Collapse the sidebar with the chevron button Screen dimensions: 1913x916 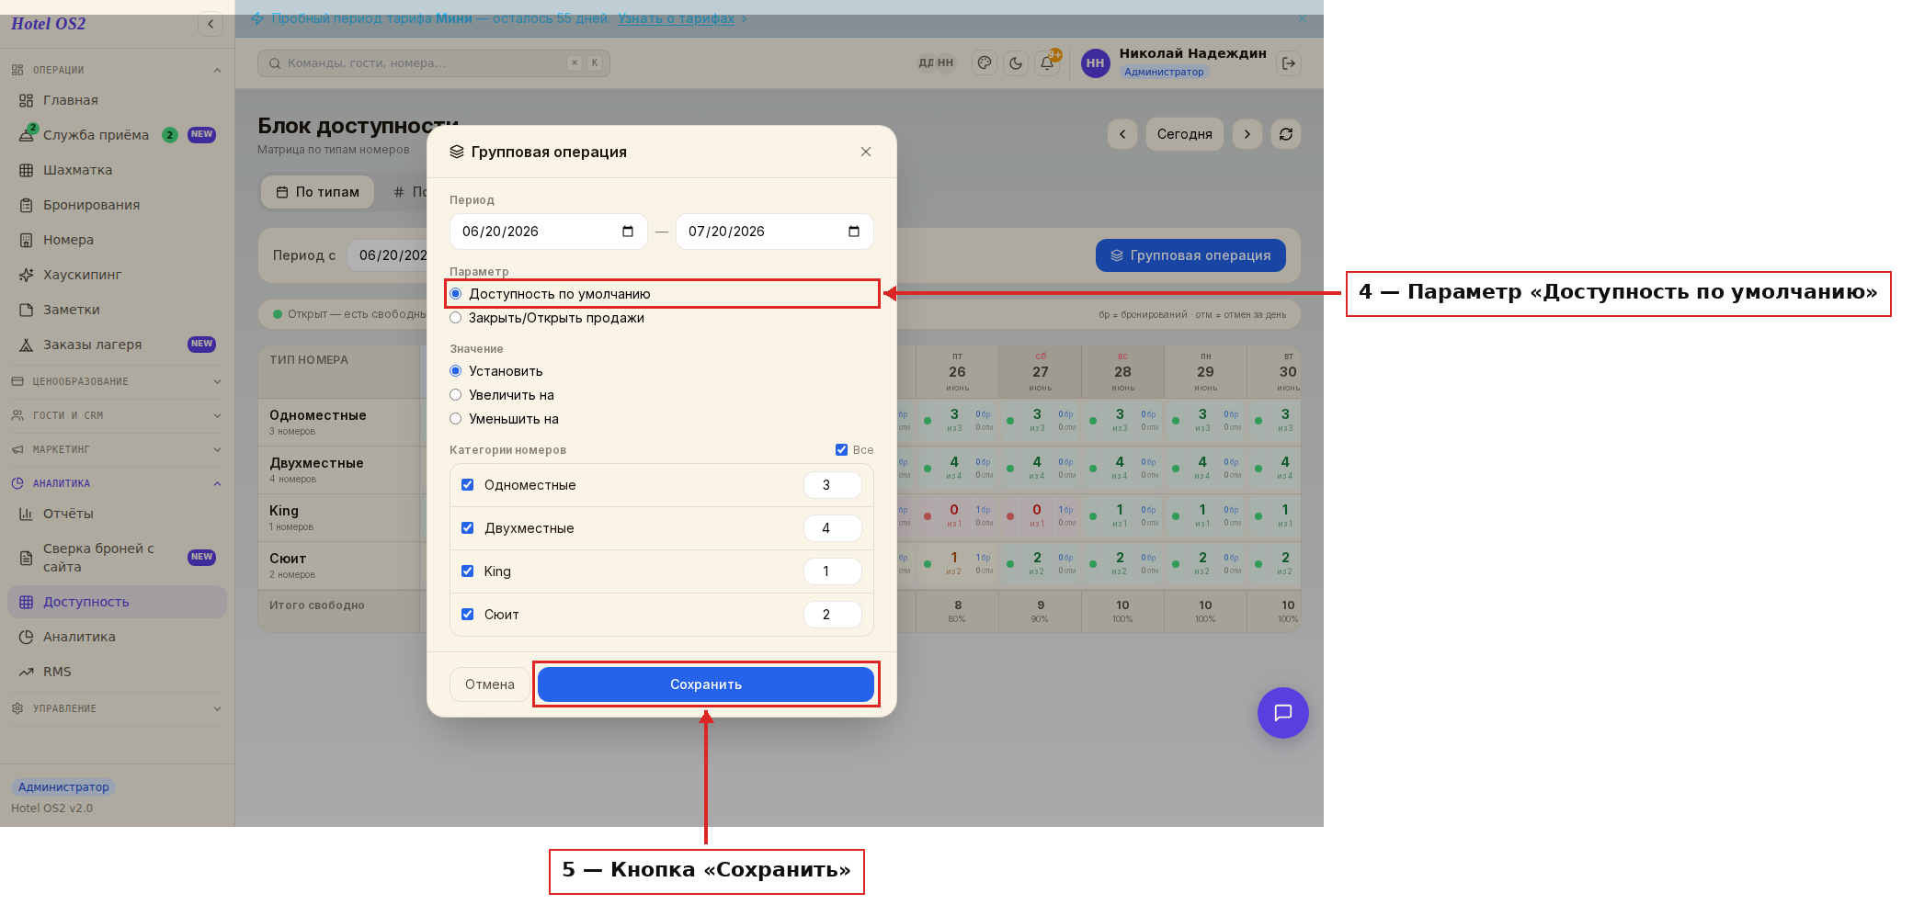pyautogui.click(x=211, y=24)
